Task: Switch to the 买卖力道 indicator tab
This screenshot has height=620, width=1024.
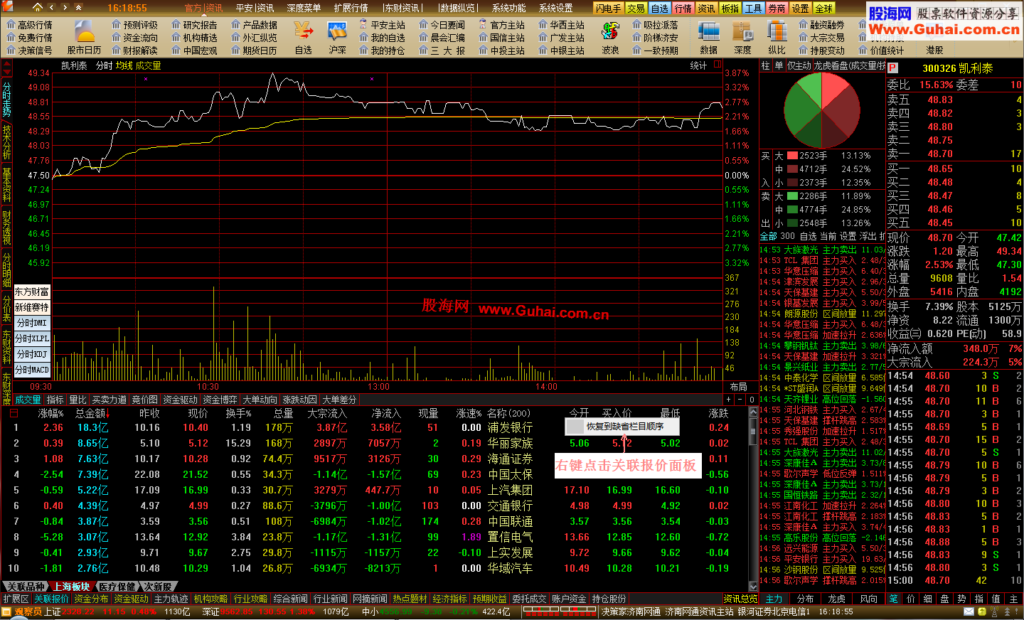Action: pyautogui.click(x=110, y=400)
